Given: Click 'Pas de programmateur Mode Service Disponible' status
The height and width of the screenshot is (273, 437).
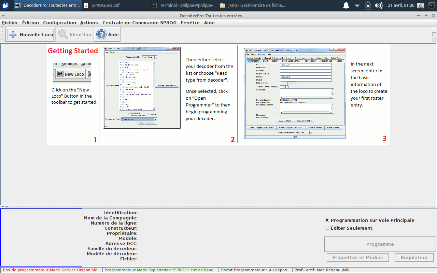Looking at the screenshot, I should pos(50,270).
